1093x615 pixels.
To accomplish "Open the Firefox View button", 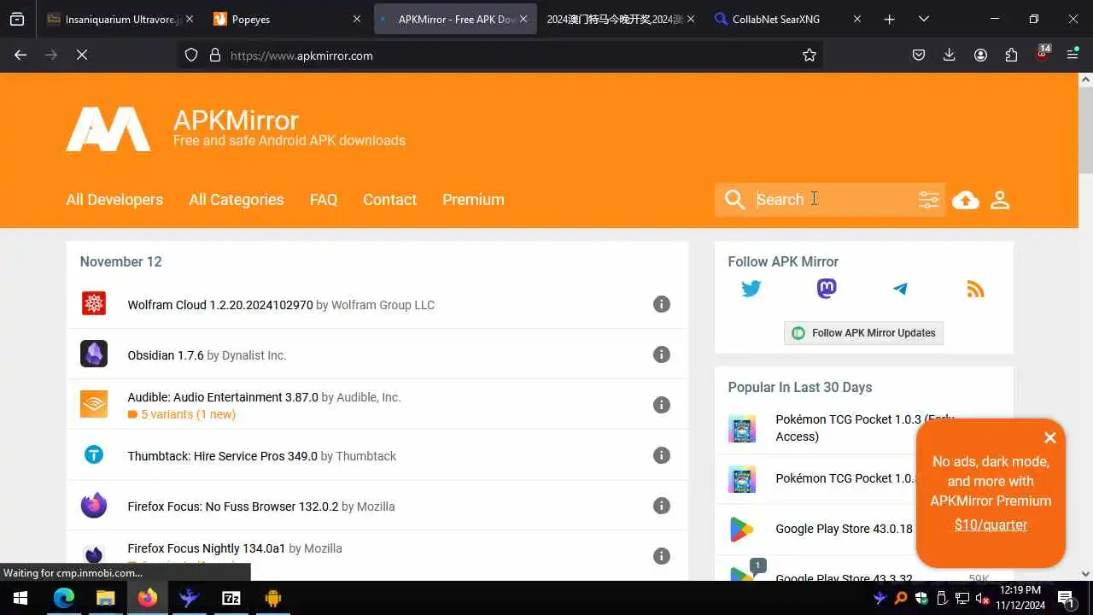I will pyautogui.click(x=17, y=19).
